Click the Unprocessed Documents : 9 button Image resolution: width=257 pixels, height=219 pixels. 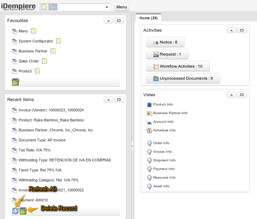coord(183,78)
